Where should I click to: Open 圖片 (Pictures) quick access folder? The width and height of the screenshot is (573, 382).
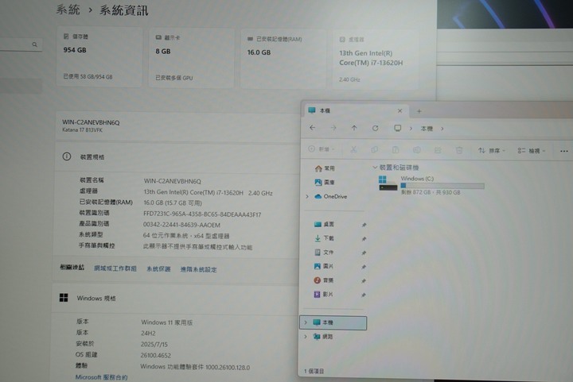point(324,267)
